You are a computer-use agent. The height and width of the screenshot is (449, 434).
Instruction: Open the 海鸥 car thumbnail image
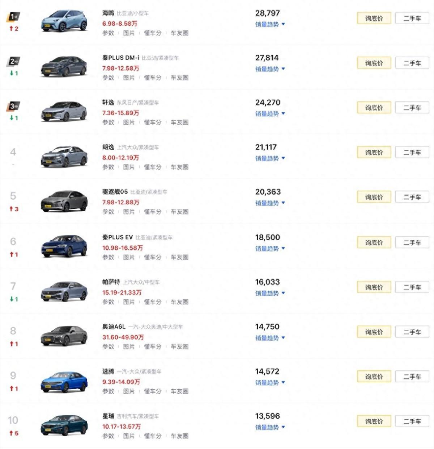pos(64,21)
